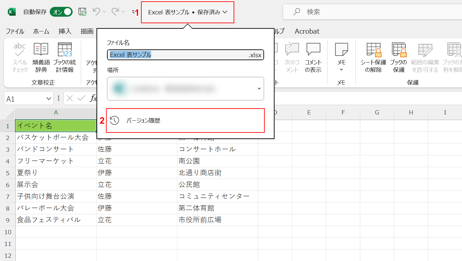Image resolution: width=462 pixels, height=261 pixels.
Task: Open the file name title dropdown
Action: coord(188,12)
